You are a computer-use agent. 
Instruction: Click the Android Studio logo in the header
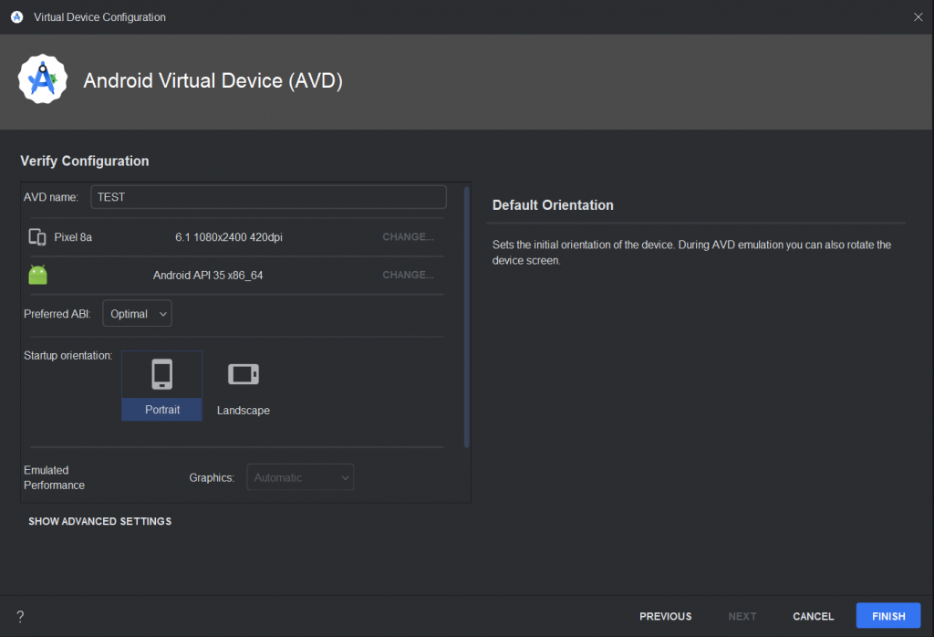(x=42, y=79)
